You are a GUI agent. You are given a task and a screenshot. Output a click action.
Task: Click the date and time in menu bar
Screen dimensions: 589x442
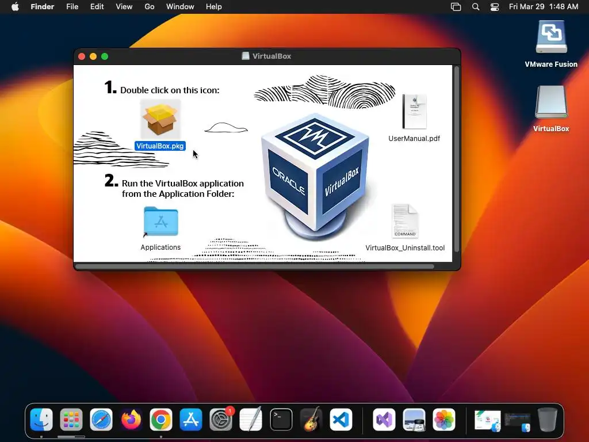click(544, 7)
